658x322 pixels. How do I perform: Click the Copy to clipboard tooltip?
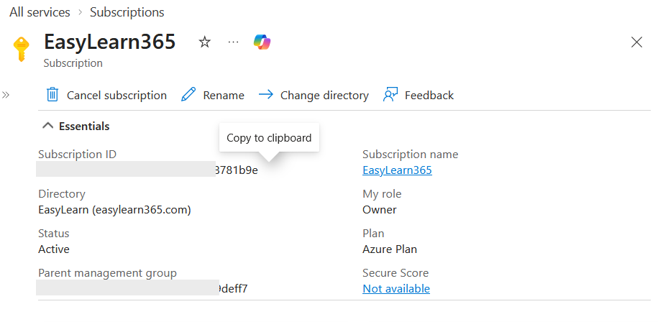coord(269,138)
